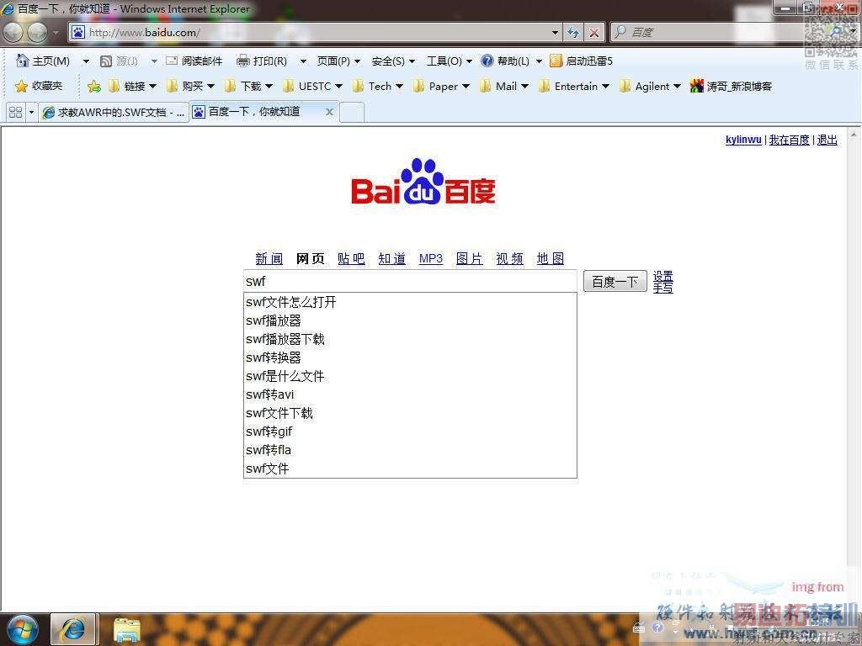Close the 百度一下 tab with its X
The height and width of the screenshot is (646, 862).
329,112
